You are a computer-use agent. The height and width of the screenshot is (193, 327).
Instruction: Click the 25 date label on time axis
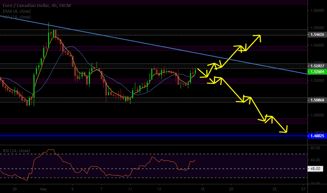click(x=274, y=189)
